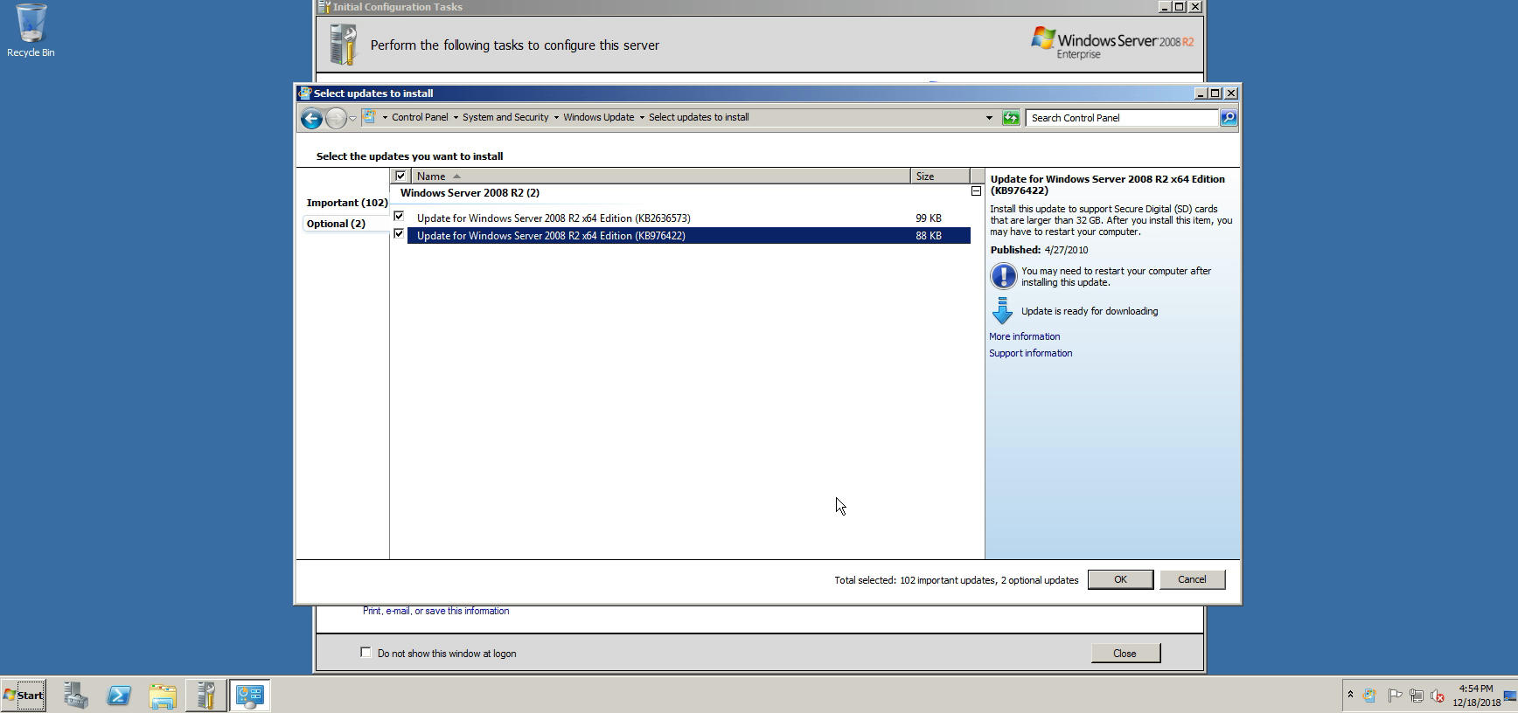Click the Back navigation arrow

click(311, 118)
